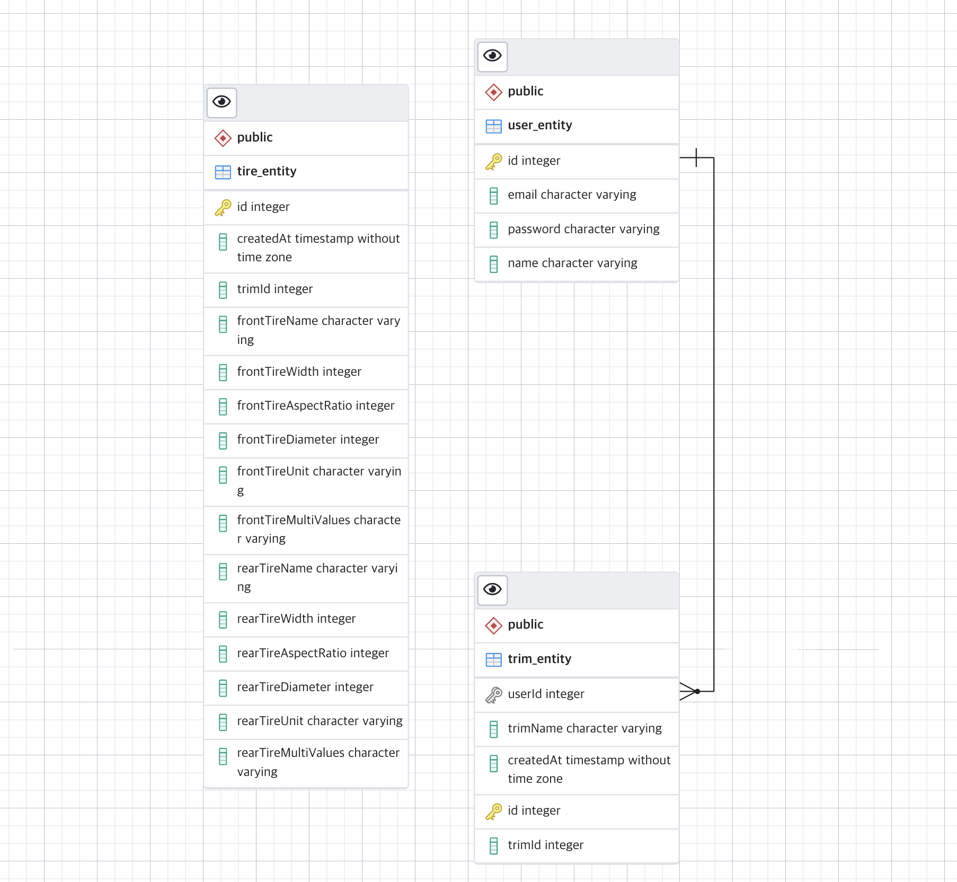Click the column icon beside trimName

click(x=494, y=729)
